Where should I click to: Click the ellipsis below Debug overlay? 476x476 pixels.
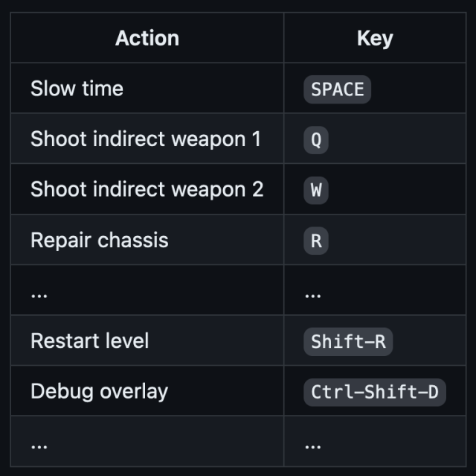point(39,444)
